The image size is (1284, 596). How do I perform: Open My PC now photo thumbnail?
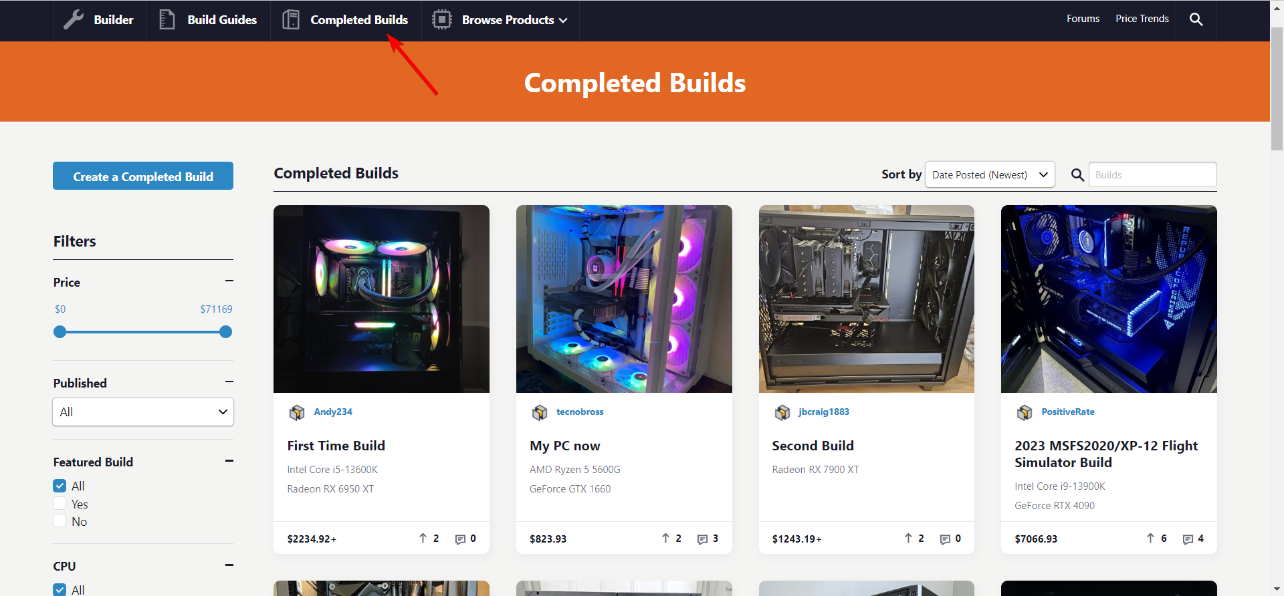tap(624, 299)
